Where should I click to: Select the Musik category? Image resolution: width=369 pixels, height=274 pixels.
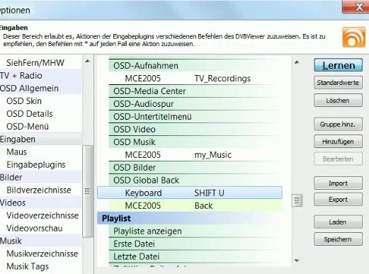coord(11,241)
